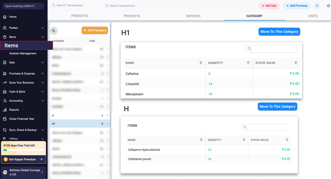Open company switcher arrow for Rollmax Global
331x179 pixels.
[x=42, y=172]
